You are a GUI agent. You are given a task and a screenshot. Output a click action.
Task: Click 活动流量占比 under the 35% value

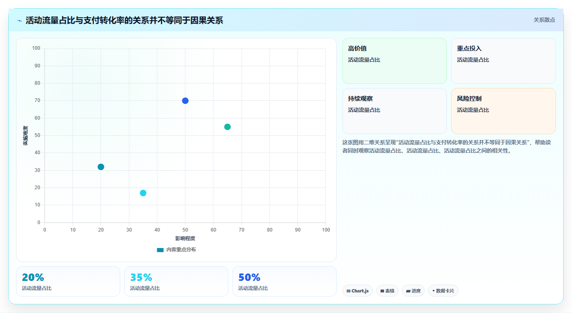(x=145, y=288)
